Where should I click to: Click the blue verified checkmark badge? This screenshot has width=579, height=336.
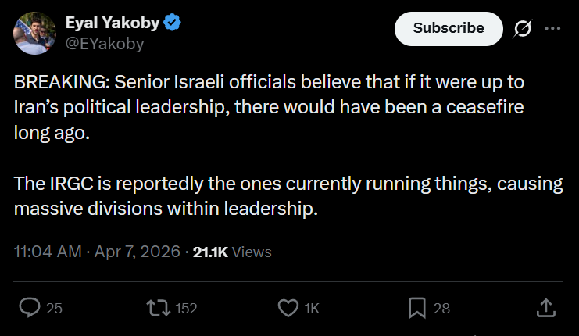point(173,23)
